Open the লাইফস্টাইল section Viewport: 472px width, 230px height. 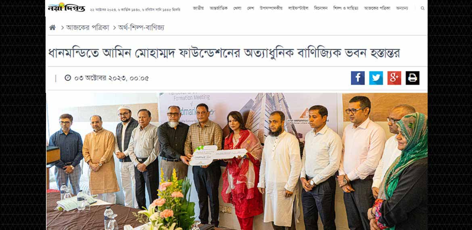click(298, 8)
